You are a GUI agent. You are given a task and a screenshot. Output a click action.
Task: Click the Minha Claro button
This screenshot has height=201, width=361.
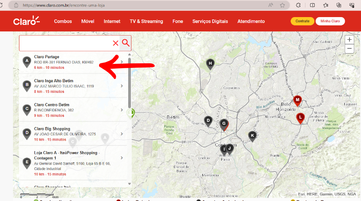pyautogui.click(x=330, y=21)
